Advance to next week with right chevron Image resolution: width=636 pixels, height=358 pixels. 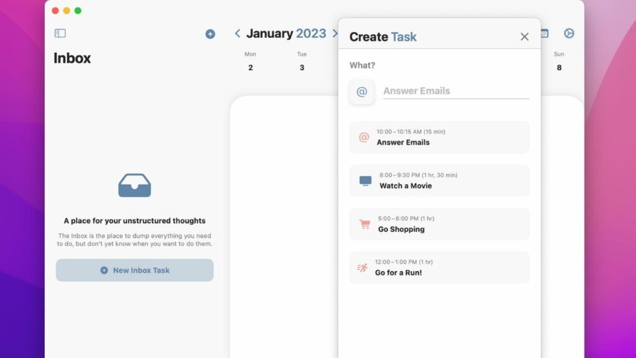[335, 34]
